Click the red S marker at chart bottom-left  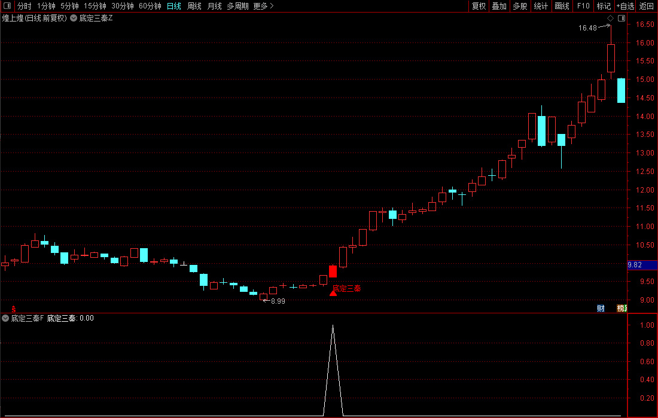point(14,309)
